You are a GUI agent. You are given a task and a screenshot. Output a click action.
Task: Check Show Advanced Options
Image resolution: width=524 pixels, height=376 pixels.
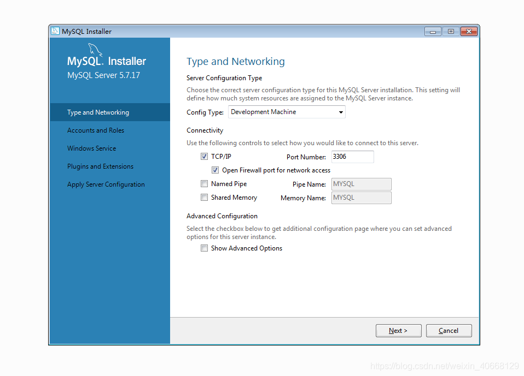pyautogui.click(x=204, y=248)
